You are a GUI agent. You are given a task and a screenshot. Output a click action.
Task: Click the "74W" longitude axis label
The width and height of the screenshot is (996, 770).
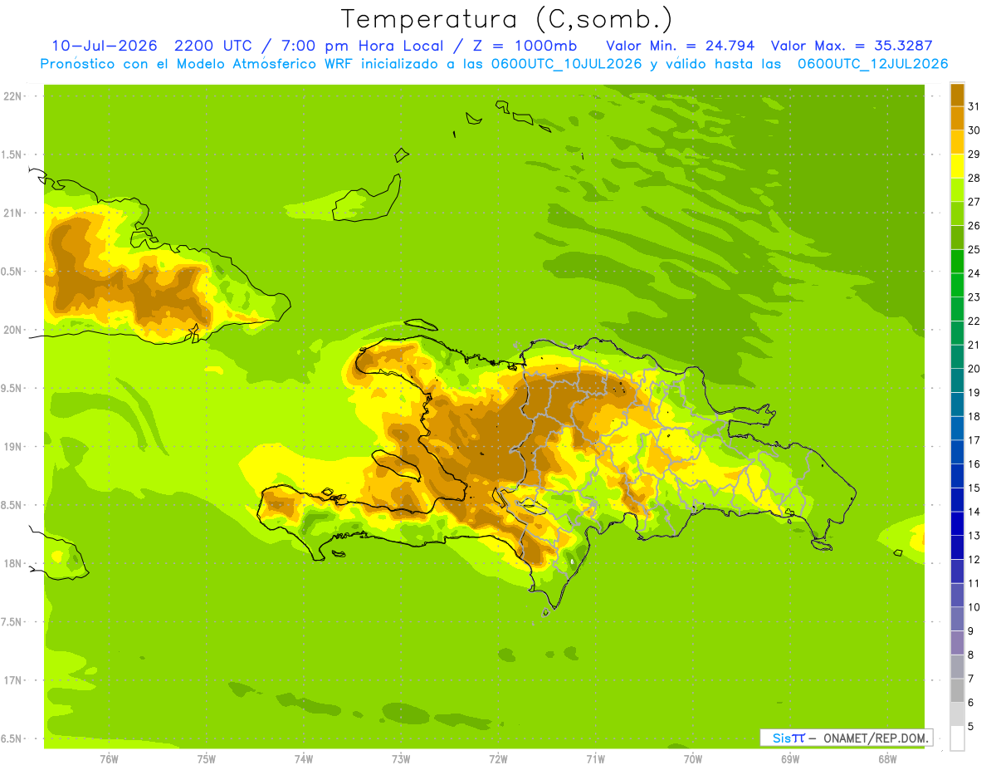[304, 759]
